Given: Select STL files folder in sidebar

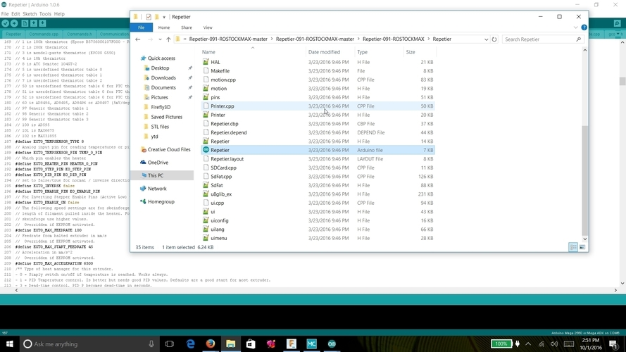Looking at the screenshot, I should [160, 127].
